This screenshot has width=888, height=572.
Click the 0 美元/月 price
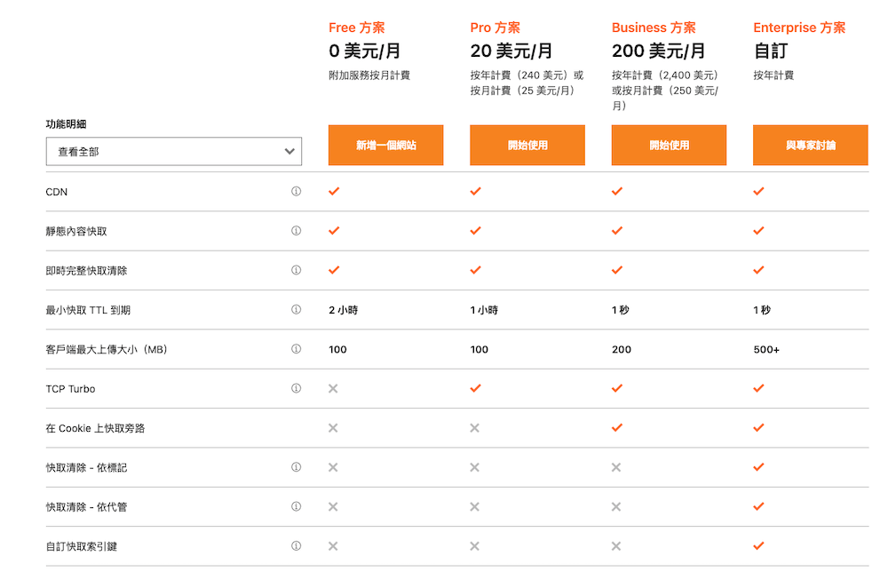(x=364, y=51)
